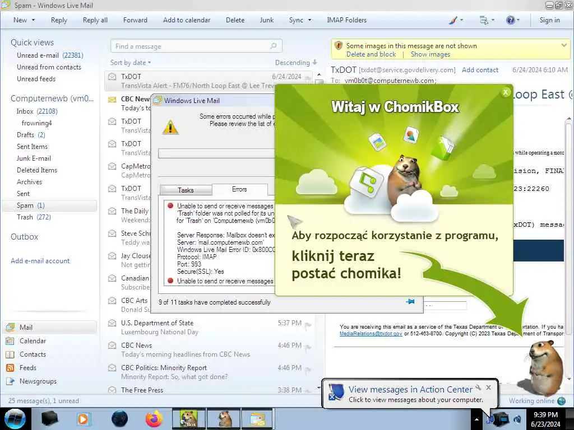Click the Show images link
The height and width of the screenshot is (430, 574).
(430, 54)
